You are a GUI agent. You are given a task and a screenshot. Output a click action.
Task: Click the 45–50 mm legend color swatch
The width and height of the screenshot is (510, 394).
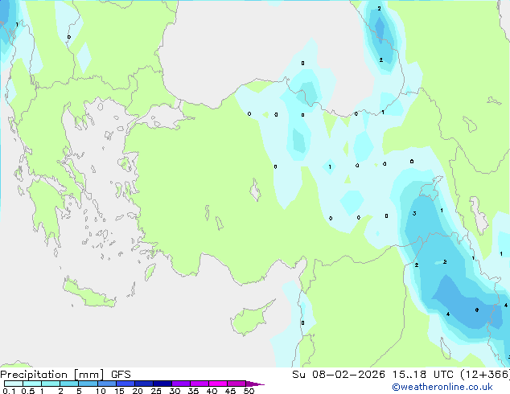point(236,384)
